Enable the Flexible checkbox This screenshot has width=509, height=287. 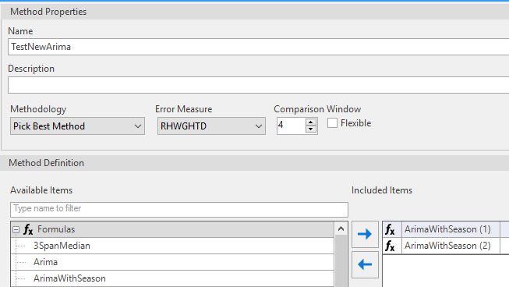332,123
